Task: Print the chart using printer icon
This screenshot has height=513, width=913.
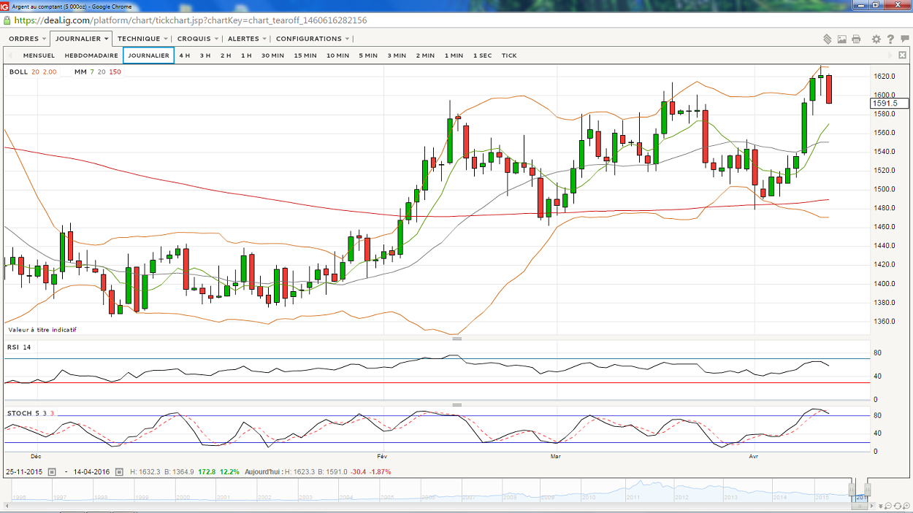Action: (856, 39)
